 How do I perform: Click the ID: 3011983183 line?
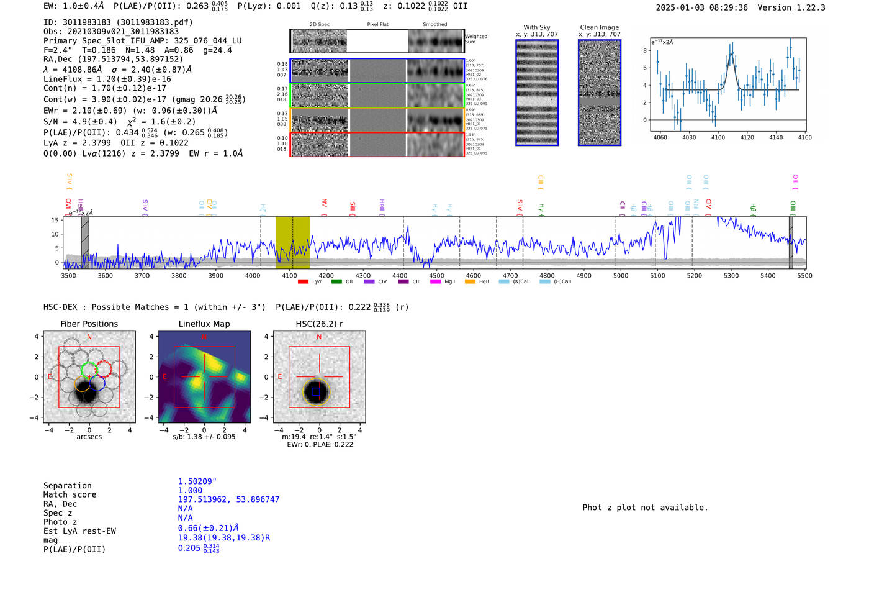pyautogui.click(x=118, y=22)
